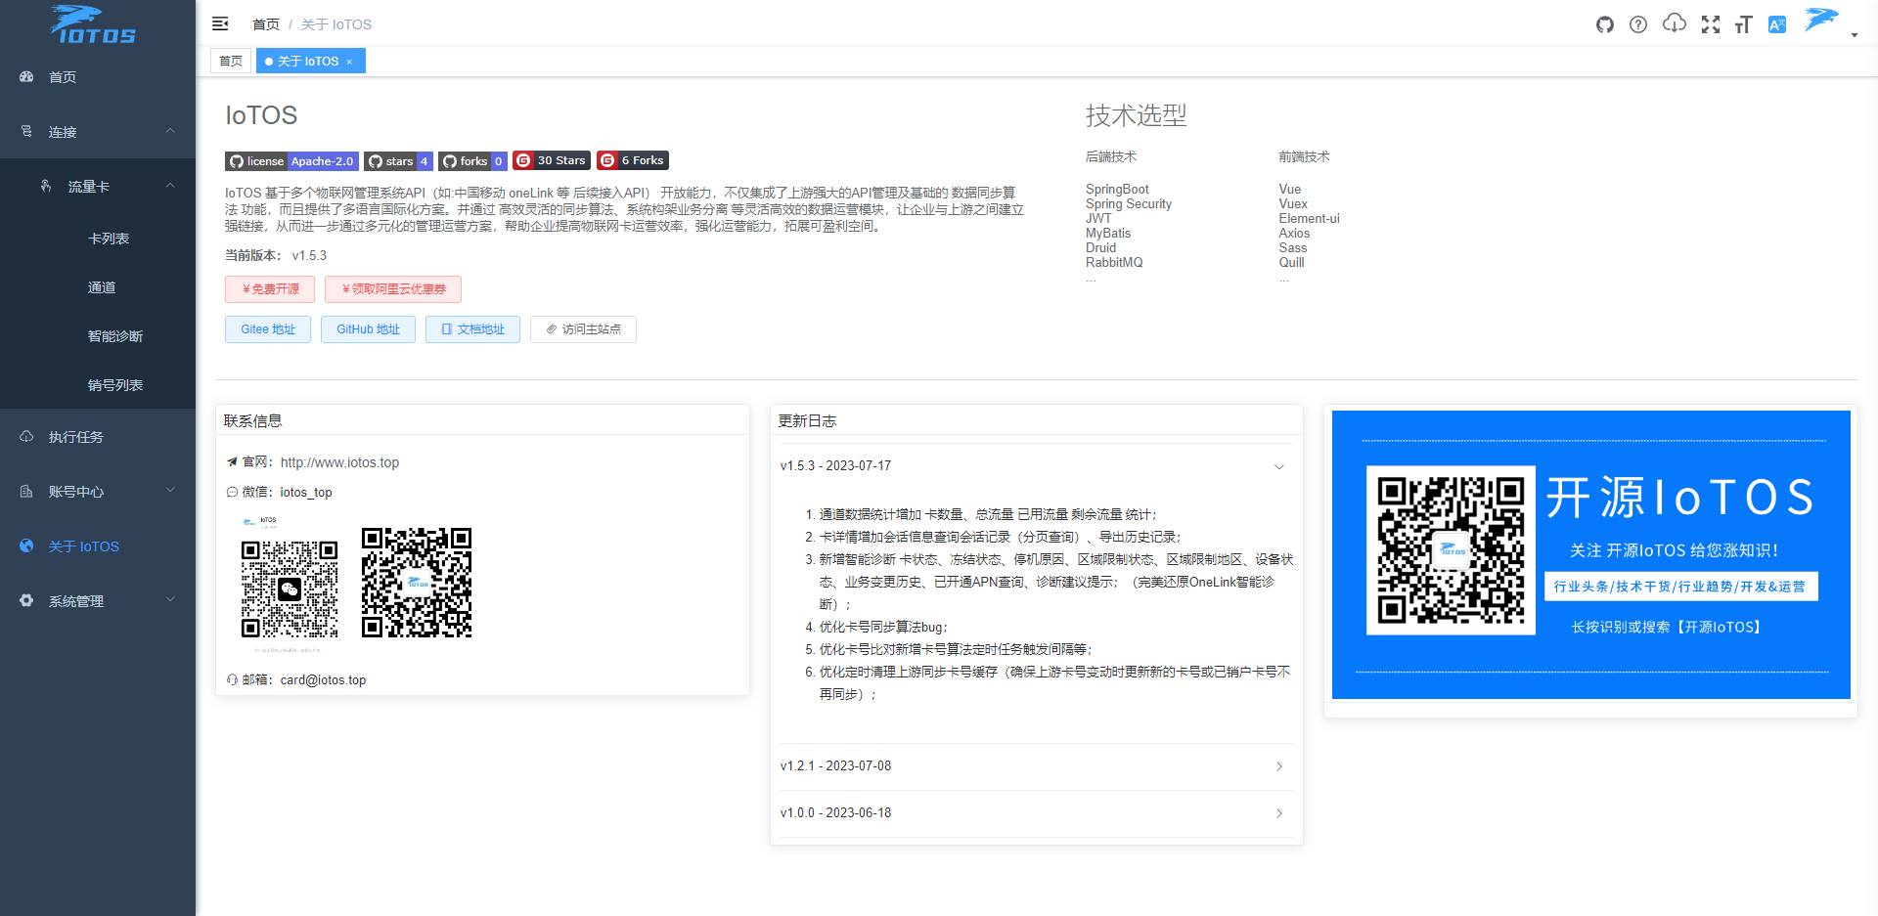Click the GitHub stars badge
The image size is (1878, 916).
click(398, 161)
